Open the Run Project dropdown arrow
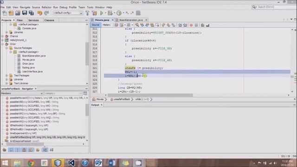 point(105,13)
